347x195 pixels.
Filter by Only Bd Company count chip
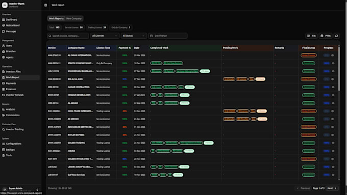click(x=120, y=27)
